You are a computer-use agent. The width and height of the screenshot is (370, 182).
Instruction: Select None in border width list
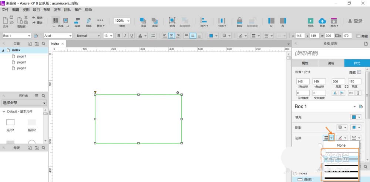(x=341, y=145)
